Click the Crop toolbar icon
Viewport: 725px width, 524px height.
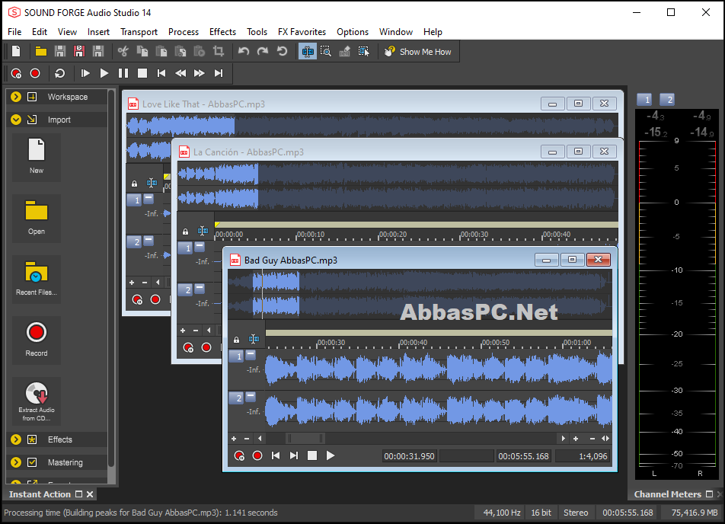pos(219,51)
